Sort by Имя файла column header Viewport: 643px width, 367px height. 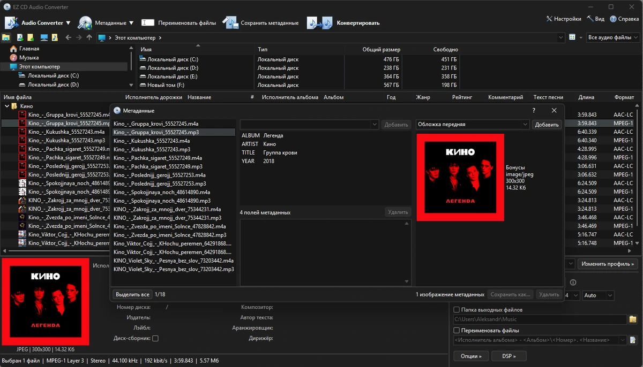pyautogui.click(x=18, y=97)
